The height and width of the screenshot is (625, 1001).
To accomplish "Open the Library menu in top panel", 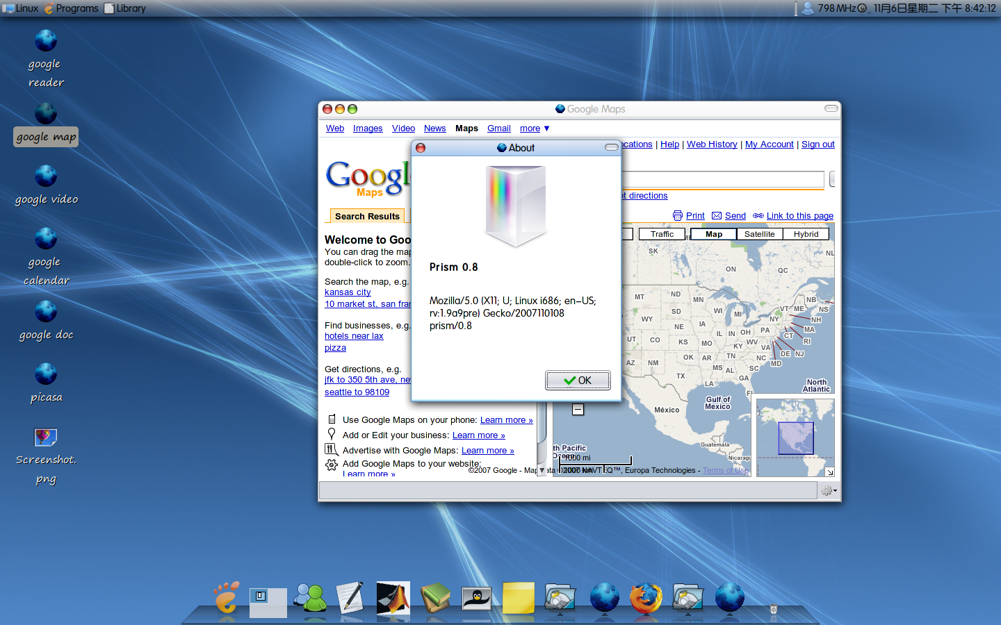I will click(125, 8).
